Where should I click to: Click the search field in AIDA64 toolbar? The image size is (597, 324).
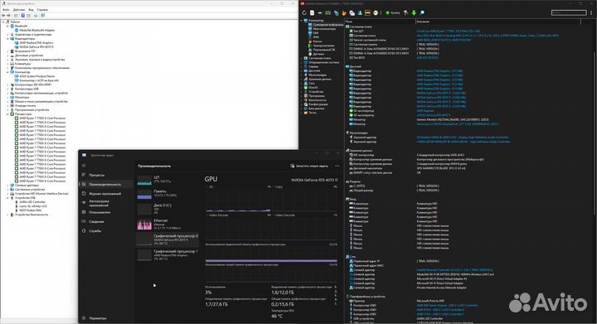[569, 12]
